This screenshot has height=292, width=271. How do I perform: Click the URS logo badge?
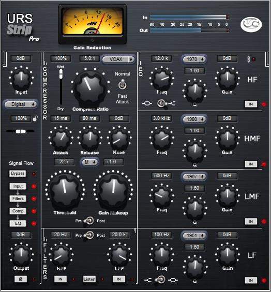(251, 24)
